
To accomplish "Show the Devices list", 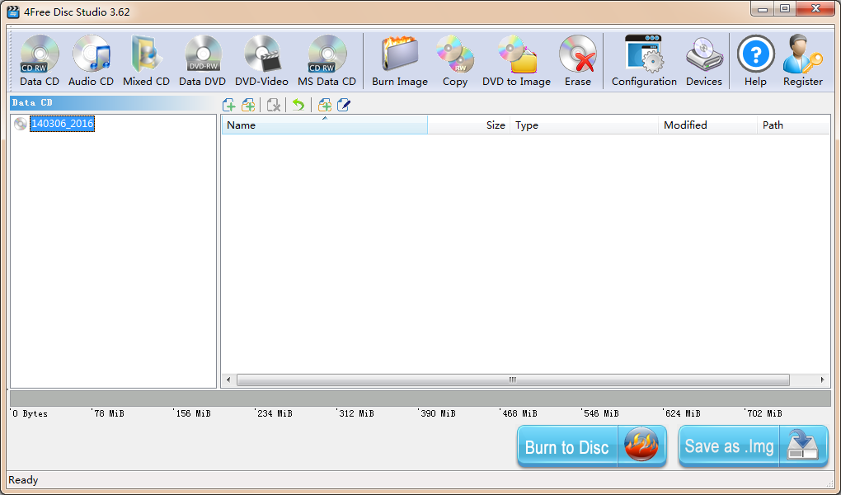I will 703,61.
